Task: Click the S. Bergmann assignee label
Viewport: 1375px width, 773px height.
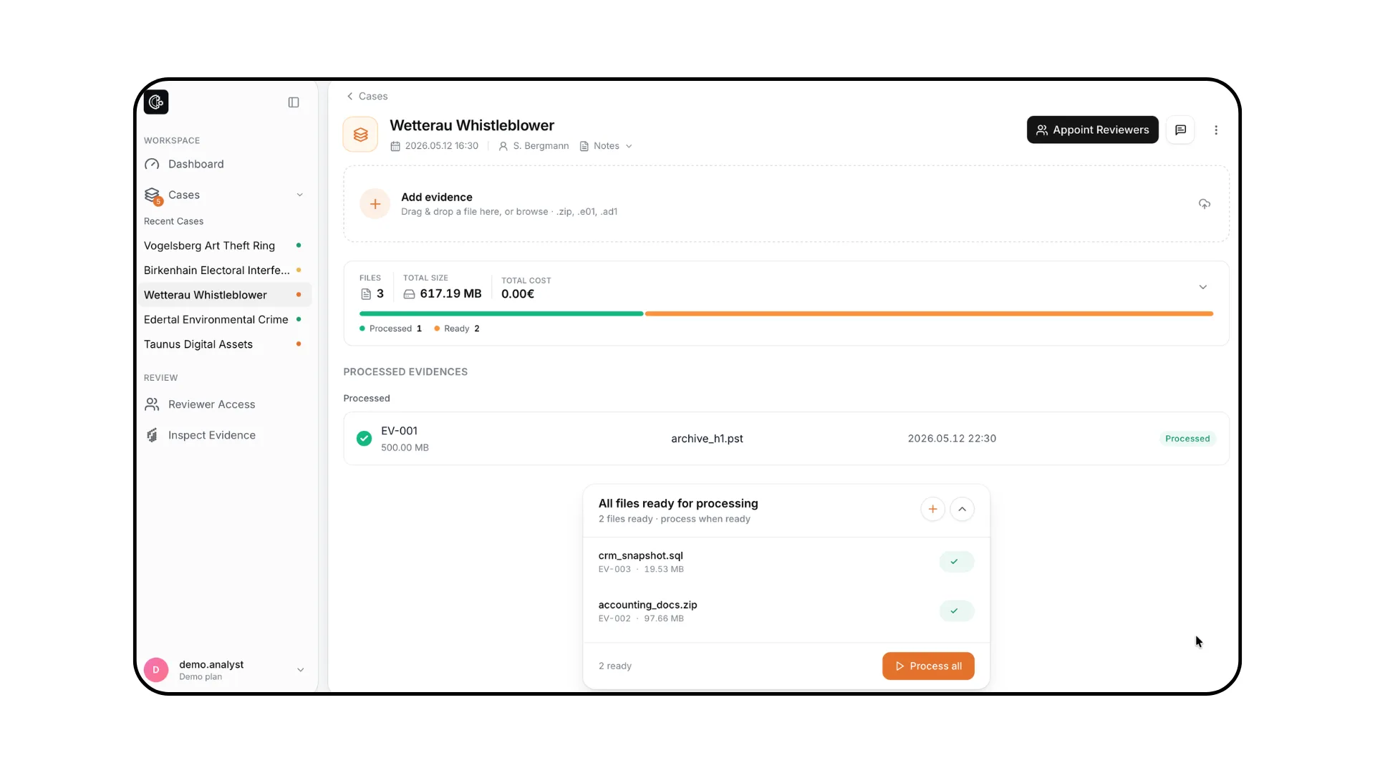Action: click(534, 146)
